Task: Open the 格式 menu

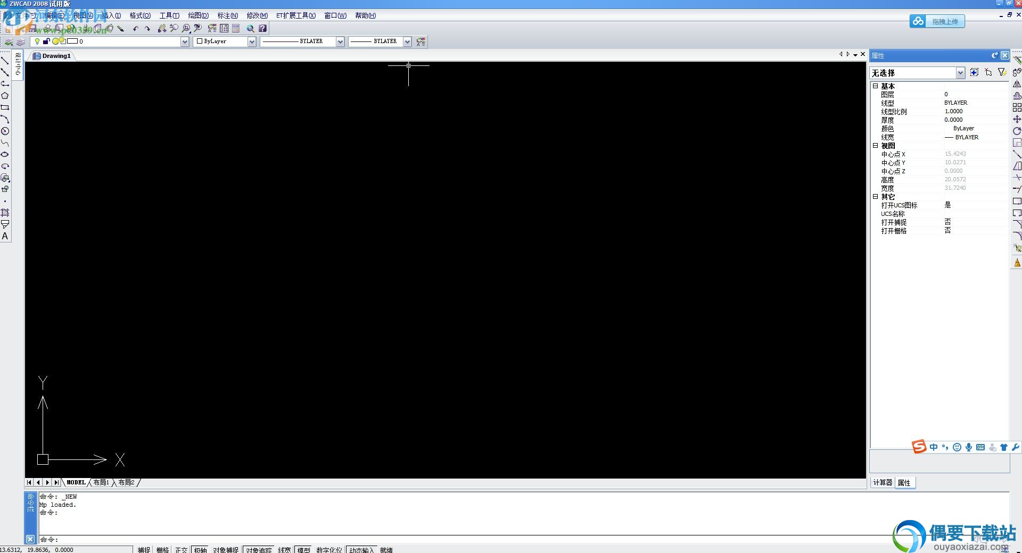Action: click(140, 15)
